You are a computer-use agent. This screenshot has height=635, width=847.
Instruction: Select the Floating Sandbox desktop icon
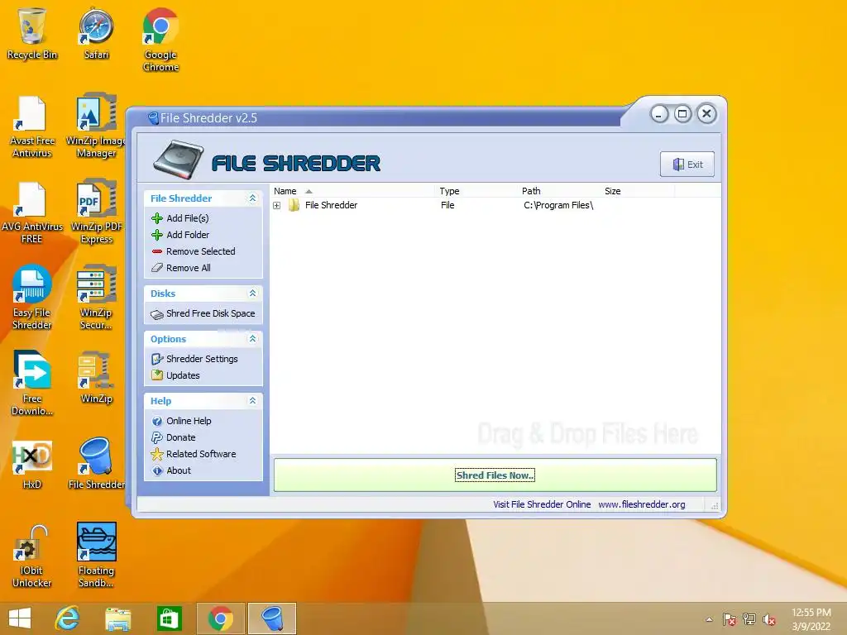coord(96,555)
